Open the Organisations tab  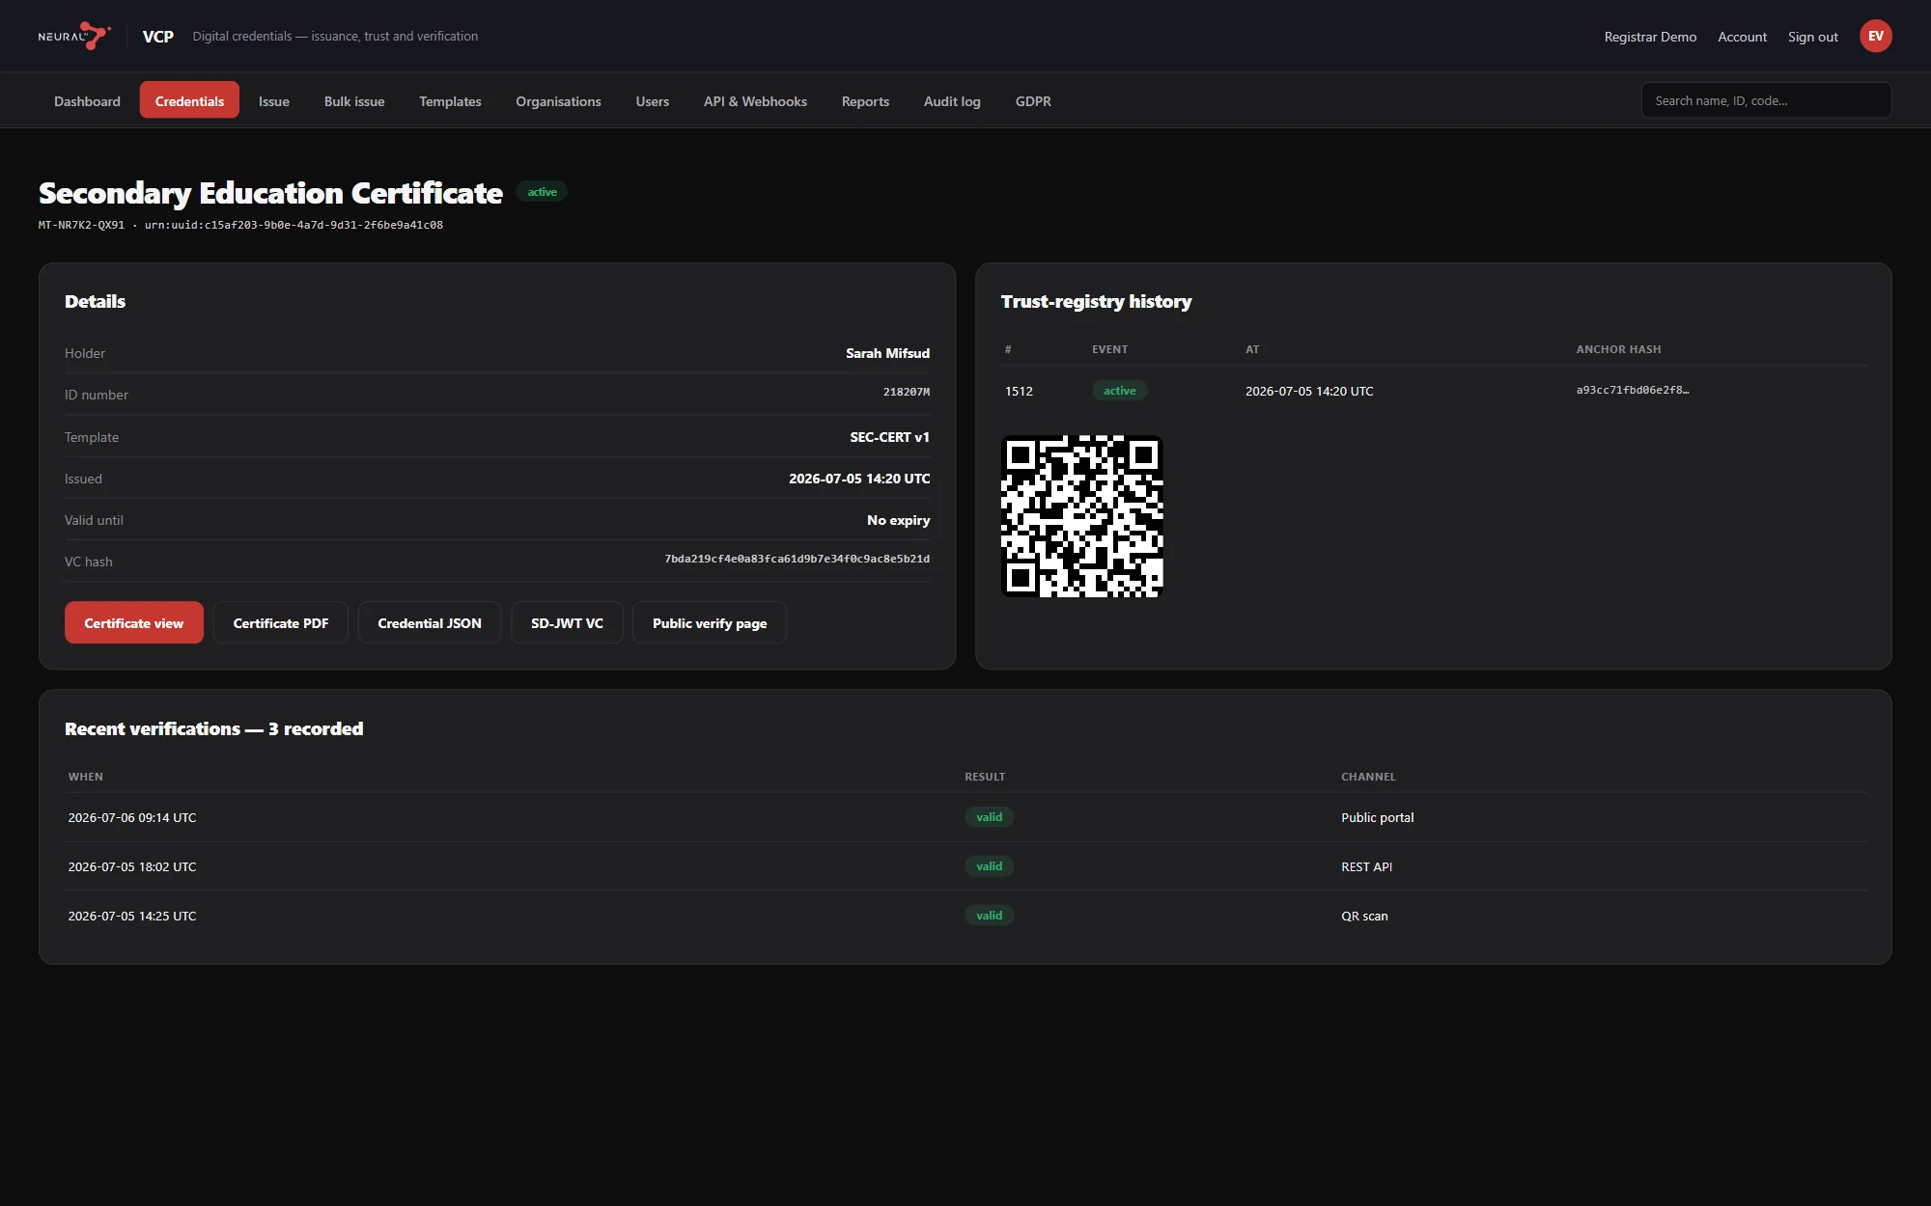pyautogui.click(x=558, y=100)
